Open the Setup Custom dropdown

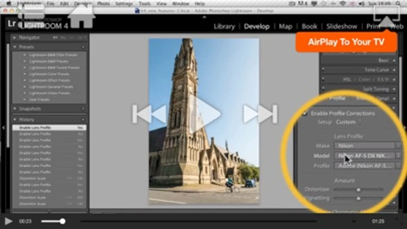coord(348,122)
